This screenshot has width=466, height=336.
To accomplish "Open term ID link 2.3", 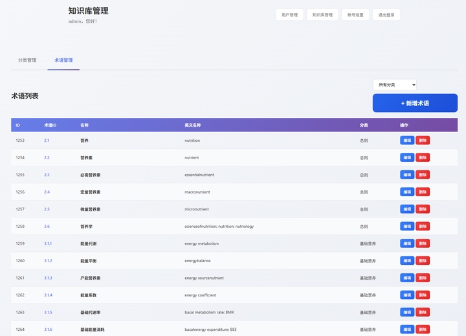I will [47, 175].
